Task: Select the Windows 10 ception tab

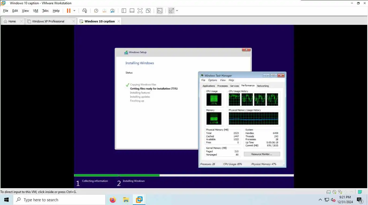Action: pyautogui.click(x=99, y=21)
